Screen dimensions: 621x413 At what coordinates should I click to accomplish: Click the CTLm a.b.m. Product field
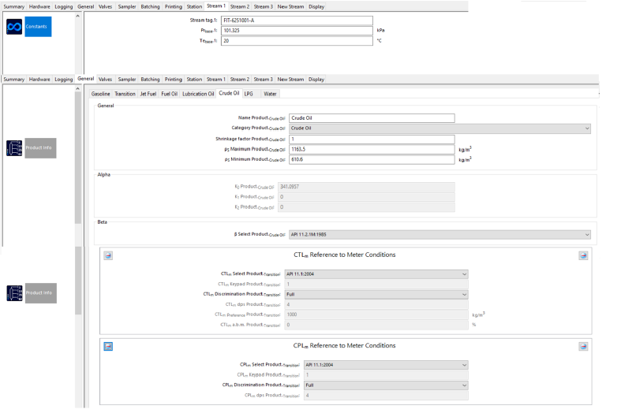point(376,325)
